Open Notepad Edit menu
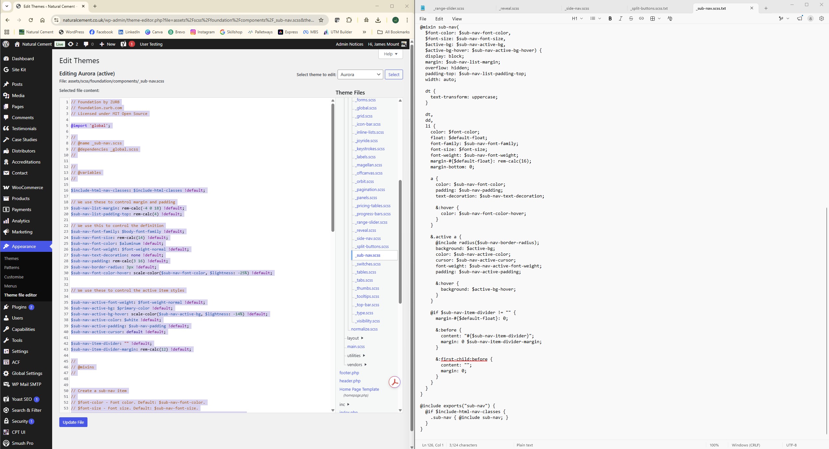This screenshot has height=449, width=829. [x=439, y=19]
